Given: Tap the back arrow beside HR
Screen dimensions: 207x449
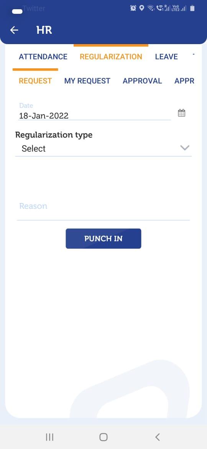Looking at the screenshot, I should click(14, 30).
